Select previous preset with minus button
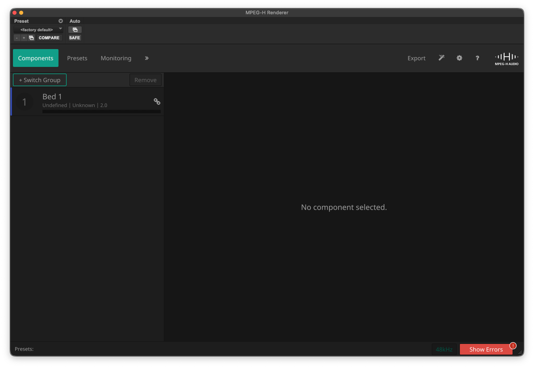 17,38
